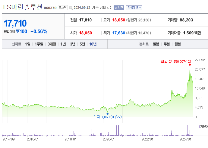Click the down triangle icon beside 100
The width and height of the screenshot is (208, 148).
pyautogui.click(x=17, y=31)
